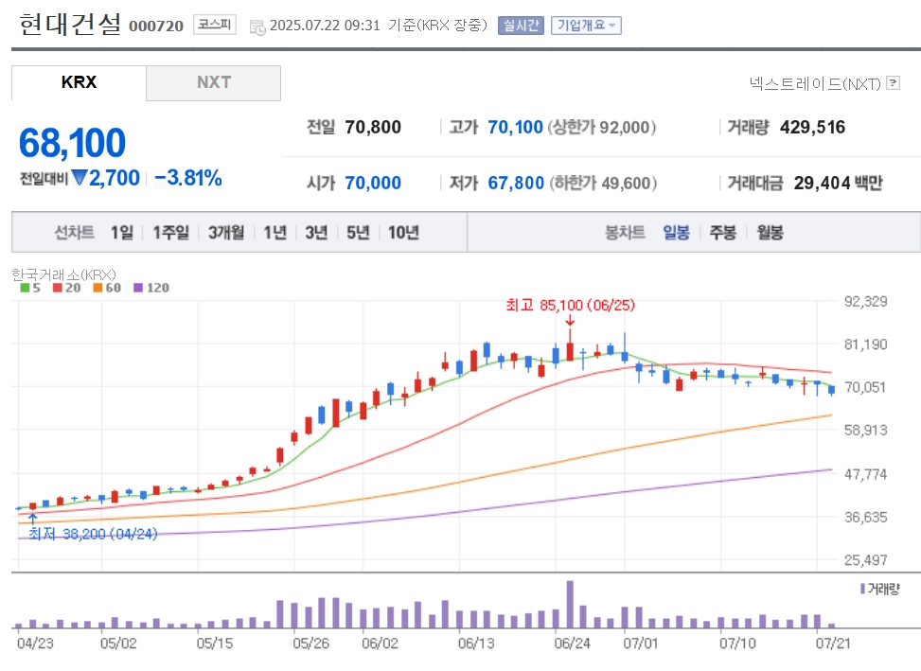Image resolution: width=921 pixels, height=671 pixels.
Task: Select the 일봉 daily candle chart
Action: [x=676, y=233]
